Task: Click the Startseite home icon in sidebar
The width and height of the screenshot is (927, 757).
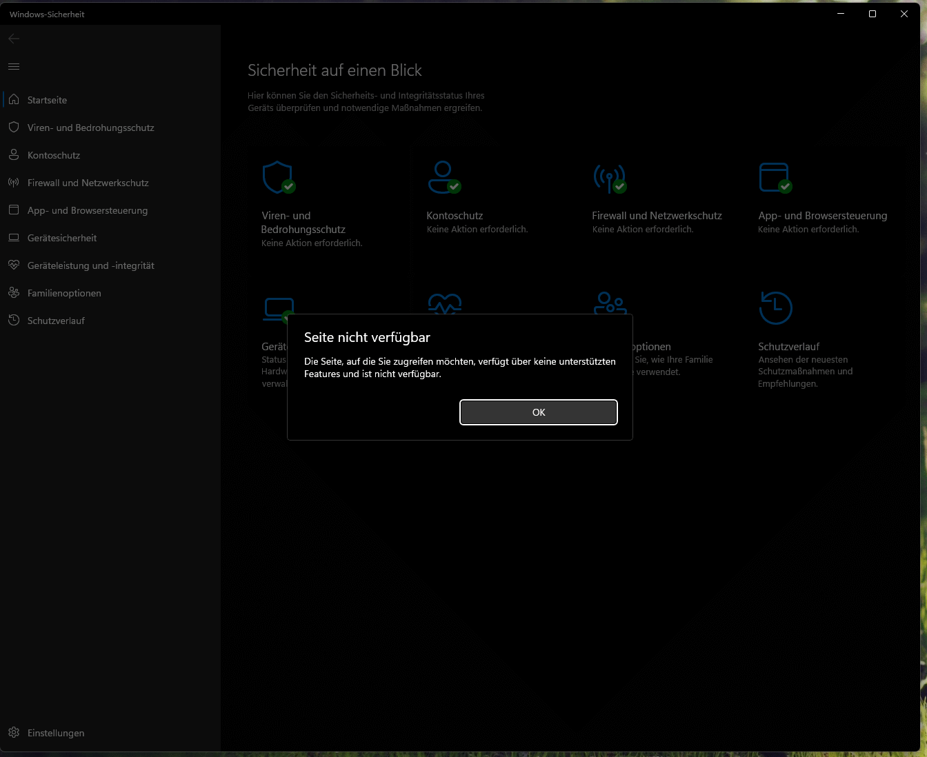Action: pos(14,100)
